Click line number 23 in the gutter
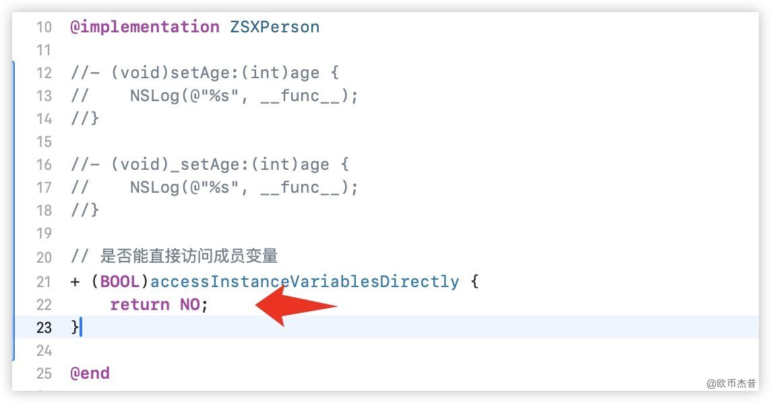 tap(44, 328)
